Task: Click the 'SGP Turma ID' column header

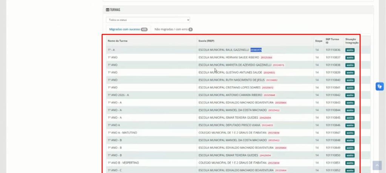Action: click(332, 41)
